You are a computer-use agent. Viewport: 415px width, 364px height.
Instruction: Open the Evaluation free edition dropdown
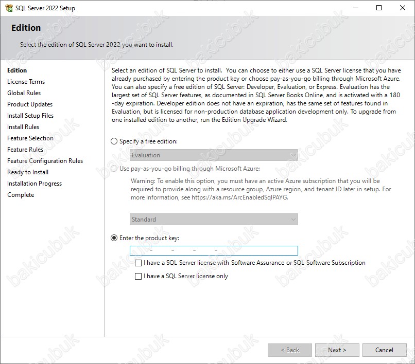[214, 155]
